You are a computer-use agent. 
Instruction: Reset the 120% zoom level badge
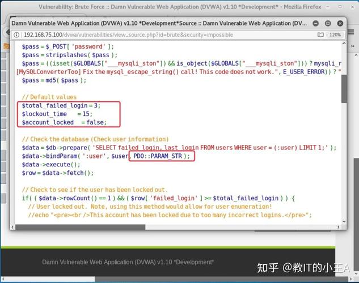(335, 35)
